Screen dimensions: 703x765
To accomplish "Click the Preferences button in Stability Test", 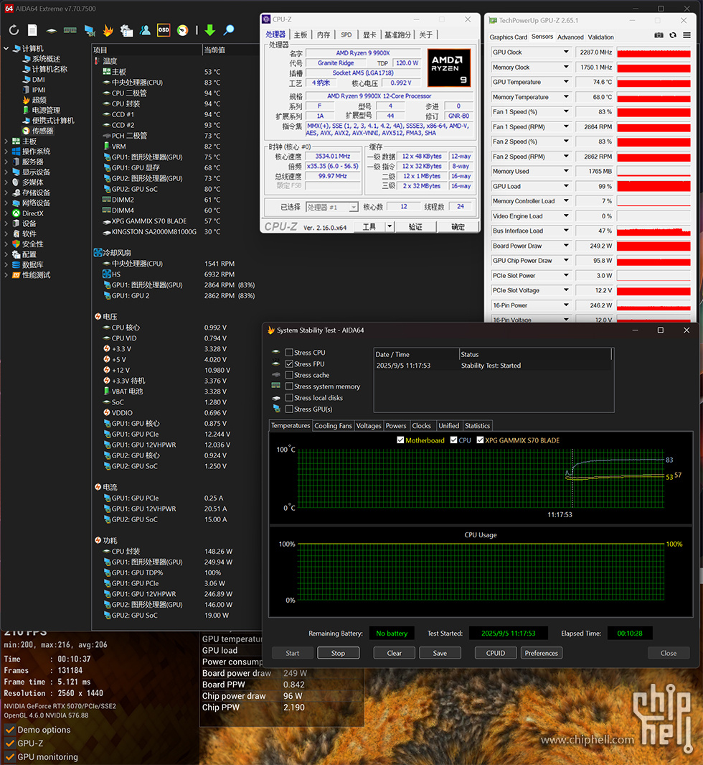I will tap(542, 653).
